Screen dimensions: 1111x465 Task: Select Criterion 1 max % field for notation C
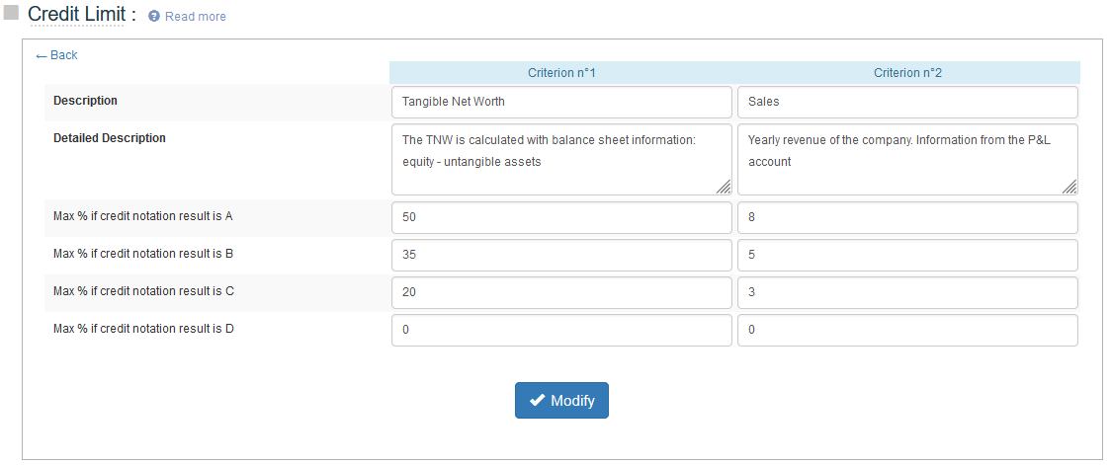[x=561, y=292]
